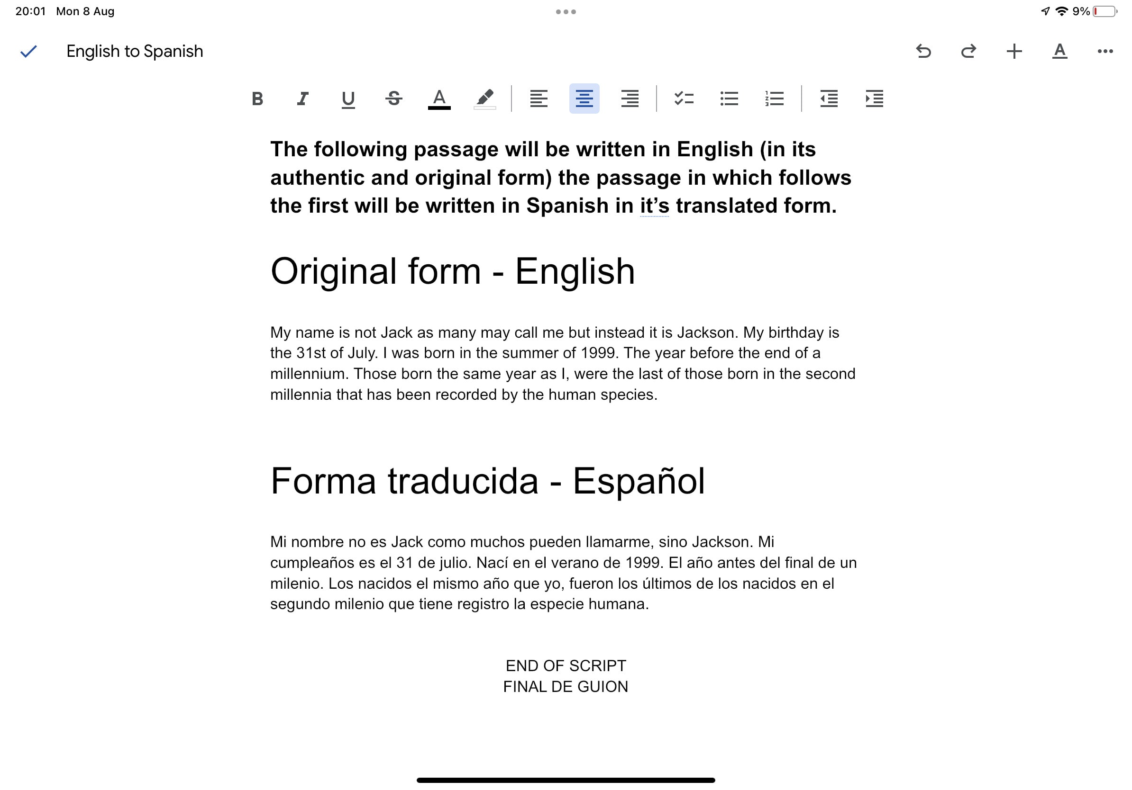Click the Redo arrow icon
The width and height of the screenshot is (1132, 790).
[969, 51]
